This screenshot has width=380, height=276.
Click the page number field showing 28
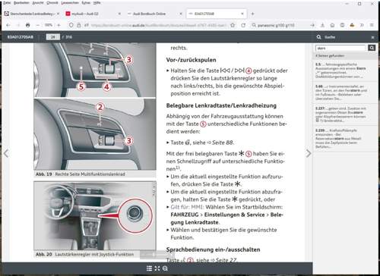click(x=53, y=37)
